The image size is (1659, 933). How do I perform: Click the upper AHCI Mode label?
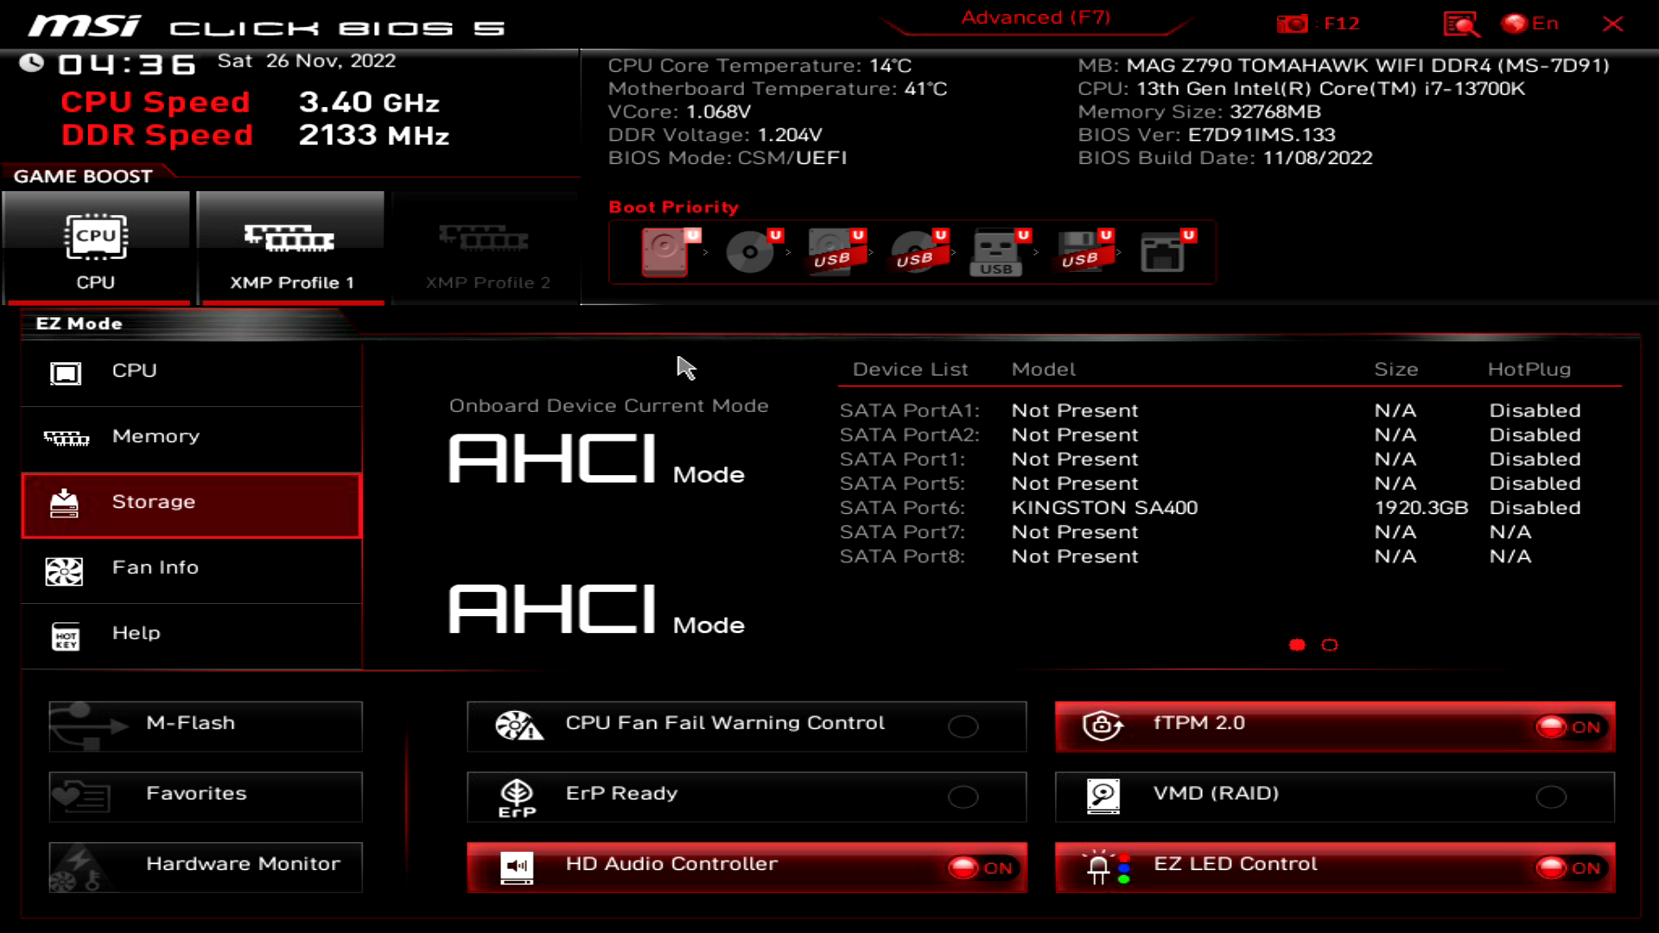(596, 460)
